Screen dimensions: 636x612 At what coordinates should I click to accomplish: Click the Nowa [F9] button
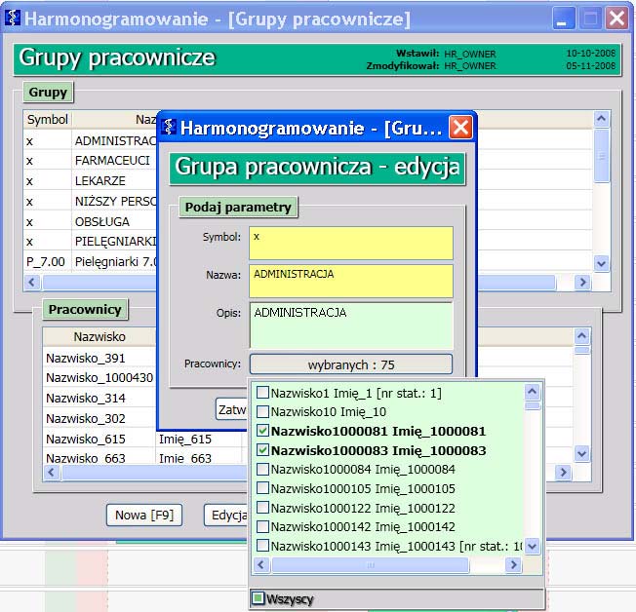pos(144,516)
